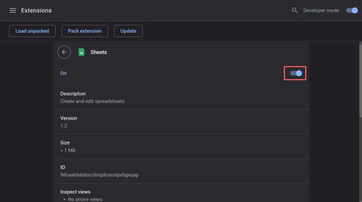This screenshot has height=202, width=362.
Task: Click the Inspect views heading
Action: click(75, 192)
